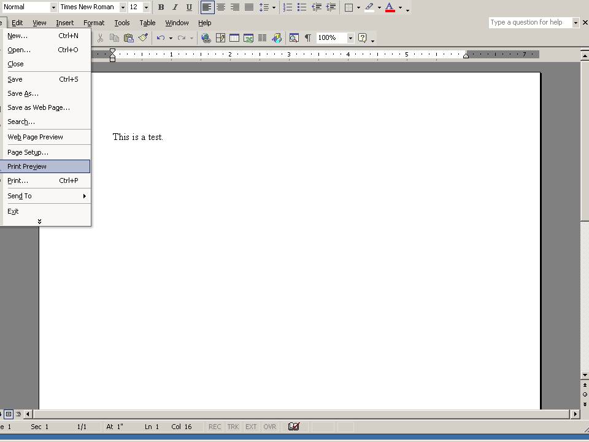Open the Table menu
The width and height of the screenshot is (589, 442).
[147, 23]
